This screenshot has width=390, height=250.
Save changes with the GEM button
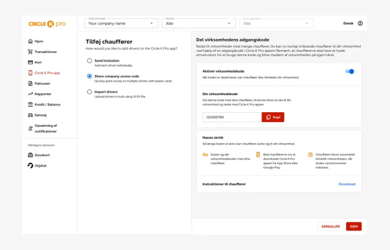tap(353, 226)
